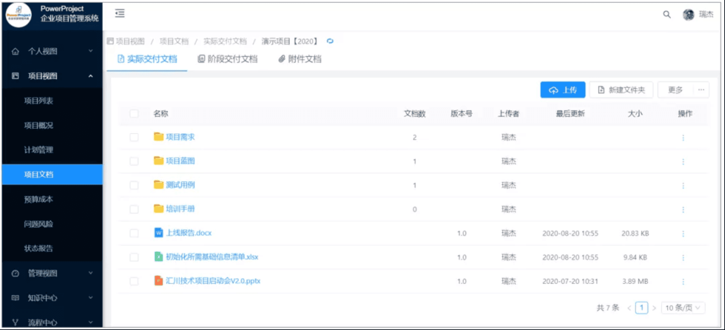This screenshot has width=725, height=330.
Task: Click the dashboard icon beside 管理视图
Action: pyautogui.click(x=15, y=273)
